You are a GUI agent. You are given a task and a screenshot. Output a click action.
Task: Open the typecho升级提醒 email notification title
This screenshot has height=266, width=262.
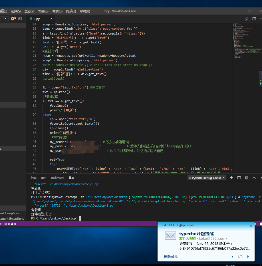196,234
